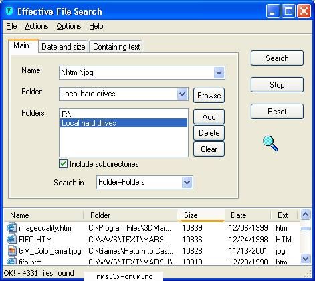Switch to Date and size tab
This screenshot has height=281, width=315.
click(64, 47)
